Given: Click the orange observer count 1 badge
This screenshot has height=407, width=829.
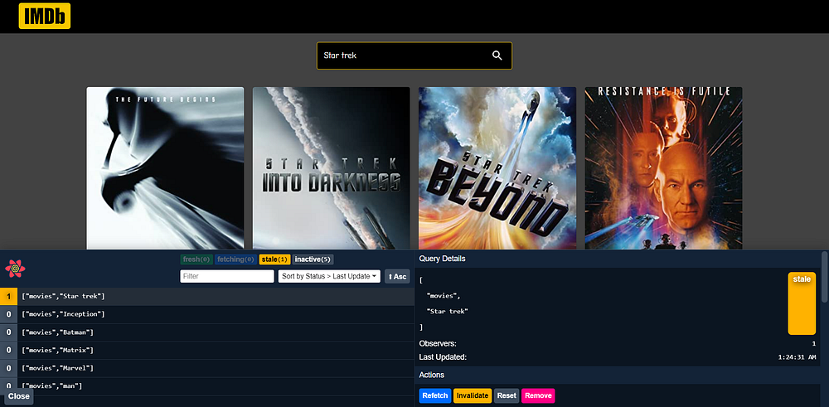Looking at the screenshot, I should (x=8, y=297).
